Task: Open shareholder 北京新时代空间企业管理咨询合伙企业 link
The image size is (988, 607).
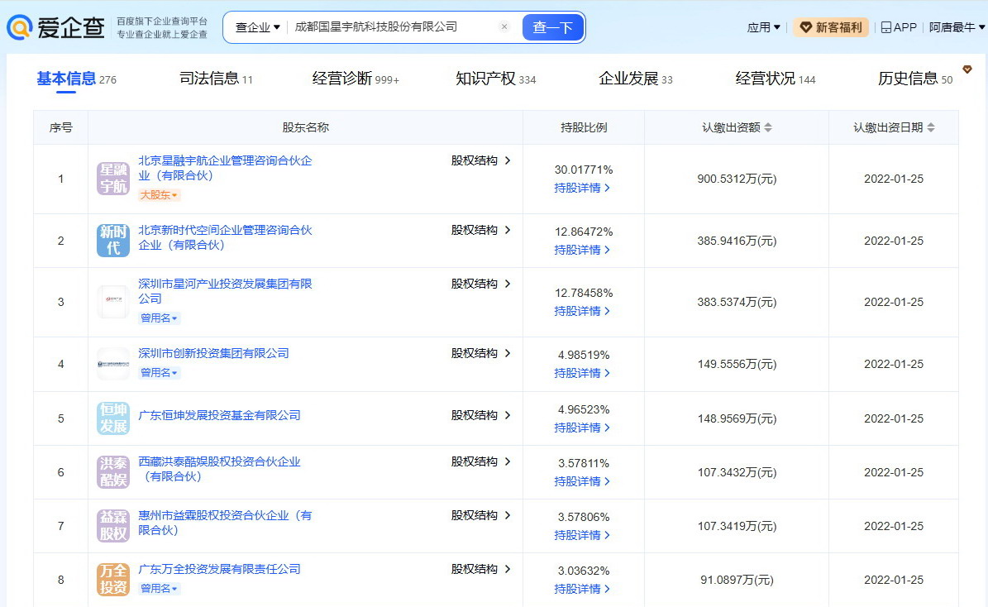Action: click(x=225, y=237)
